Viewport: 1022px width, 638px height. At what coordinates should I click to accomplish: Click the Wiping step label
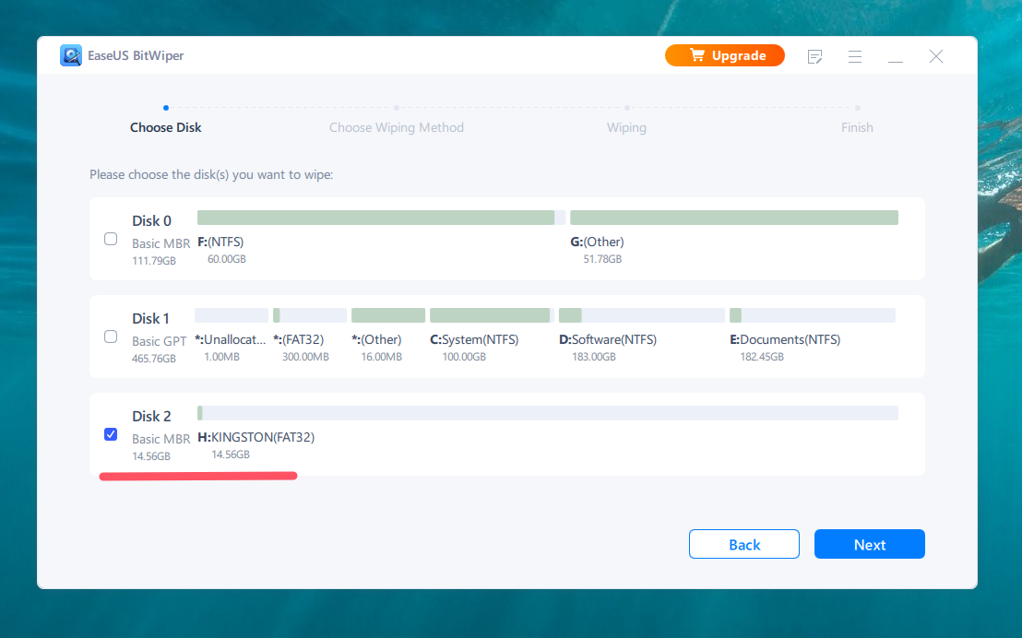pyautogui.click(x=626, y=128)
